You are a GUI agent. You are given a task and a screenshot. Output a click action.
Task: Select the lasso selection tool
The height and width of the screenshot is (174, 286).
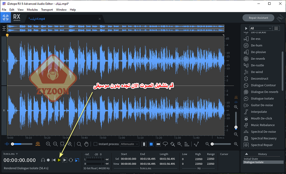click(165, 144)
